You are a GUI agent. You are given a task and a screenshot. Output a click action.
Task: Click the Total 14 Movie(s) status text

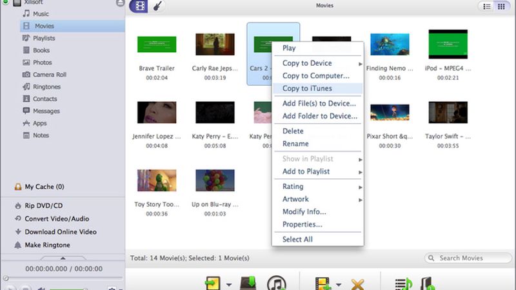point(190,258)
